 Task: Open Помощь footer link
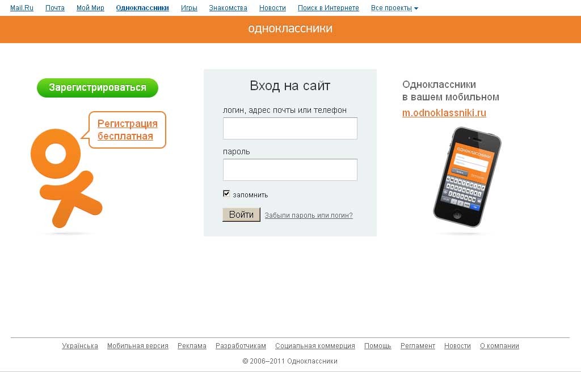point(378,346)
